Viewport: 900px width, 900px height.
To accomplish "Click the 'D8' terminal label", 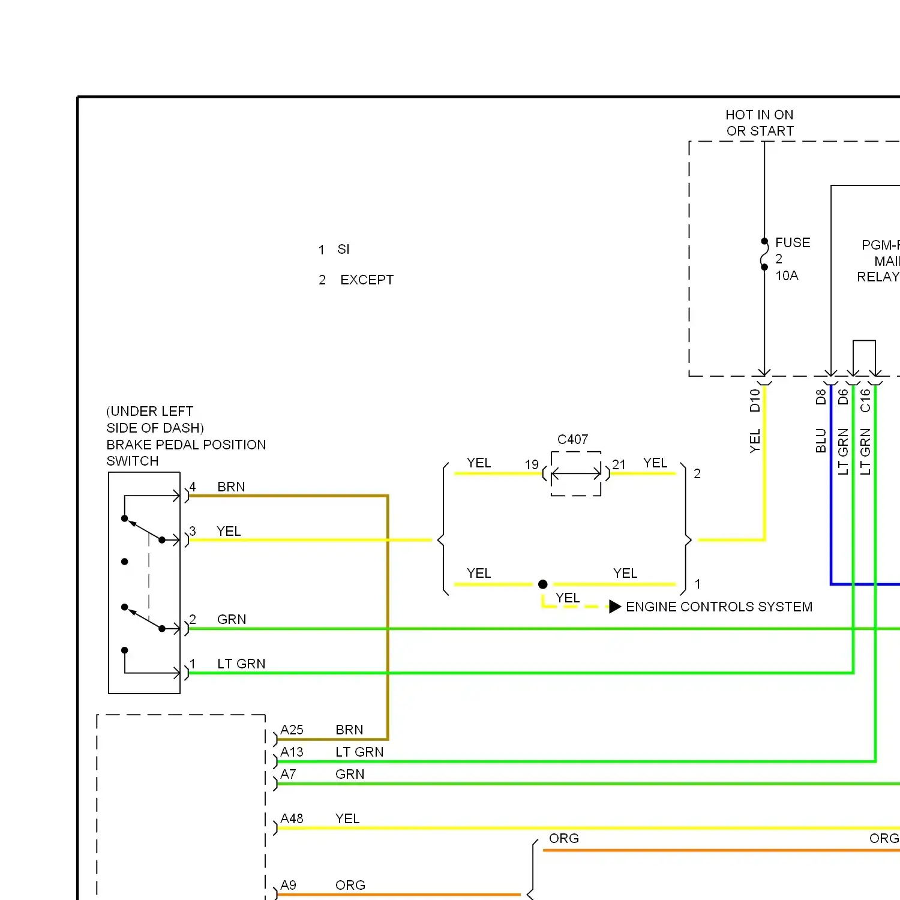I will 821,397.
